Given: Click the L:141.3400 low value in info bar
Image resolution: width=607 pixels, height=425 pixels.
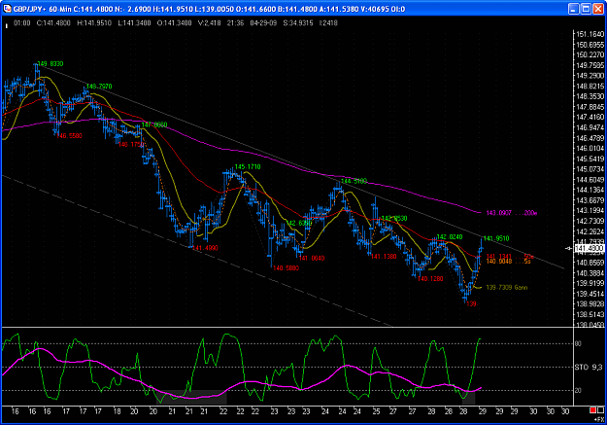Looking at the screenshot, I should (x=134, y=23).
